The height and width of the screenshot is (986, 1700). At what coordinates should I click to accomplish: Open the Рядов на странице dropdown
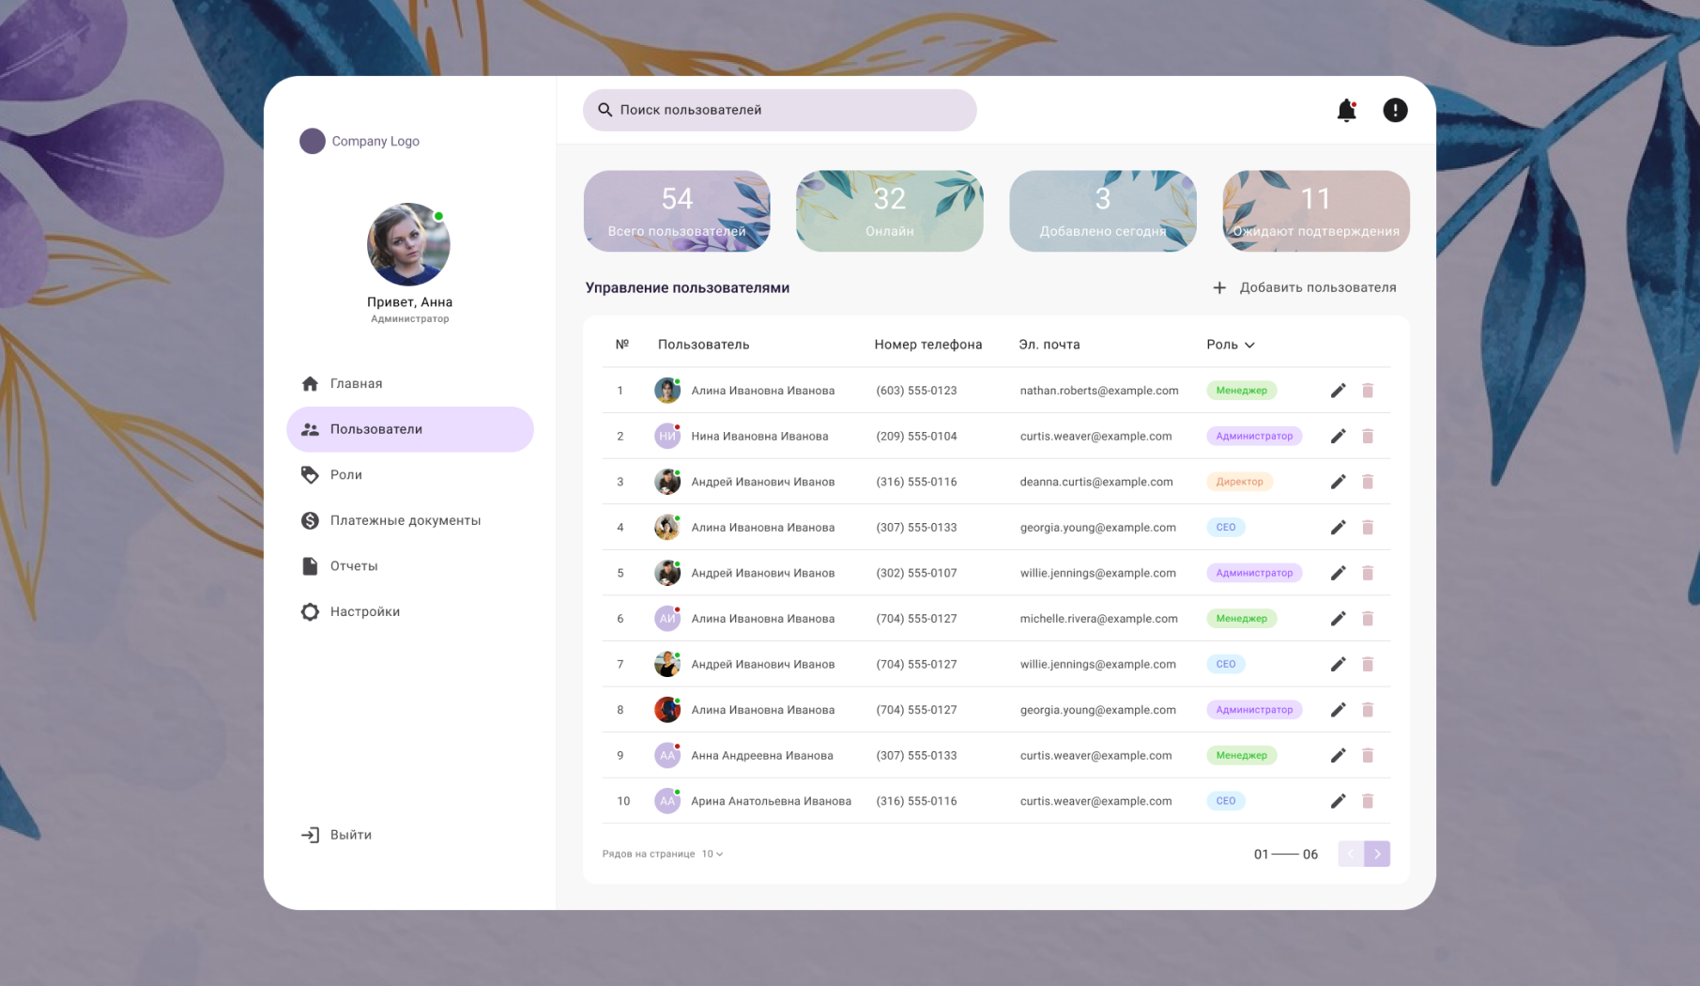pos(712,854)
